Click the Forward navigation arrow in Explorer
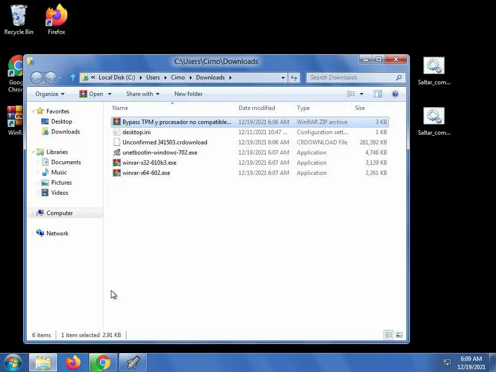Image resolution: width=496 pixels, height=372 pixels. (x=50, y=77)
